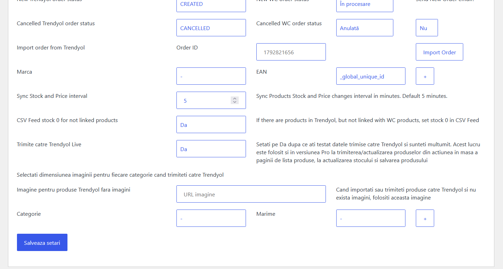Screen dimensions: 503x269
Task: Click the plus button next to EAN
Action: [x=425, y=76]
